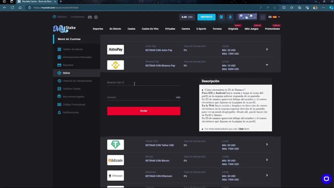
Task: Expand the Bitcoin withdrawal option
Action: [x=267, y=160]
